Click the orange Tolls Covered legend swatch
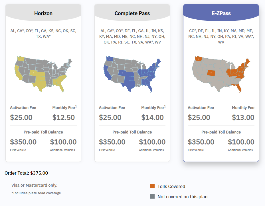265x206 pixels. point(152,186)
